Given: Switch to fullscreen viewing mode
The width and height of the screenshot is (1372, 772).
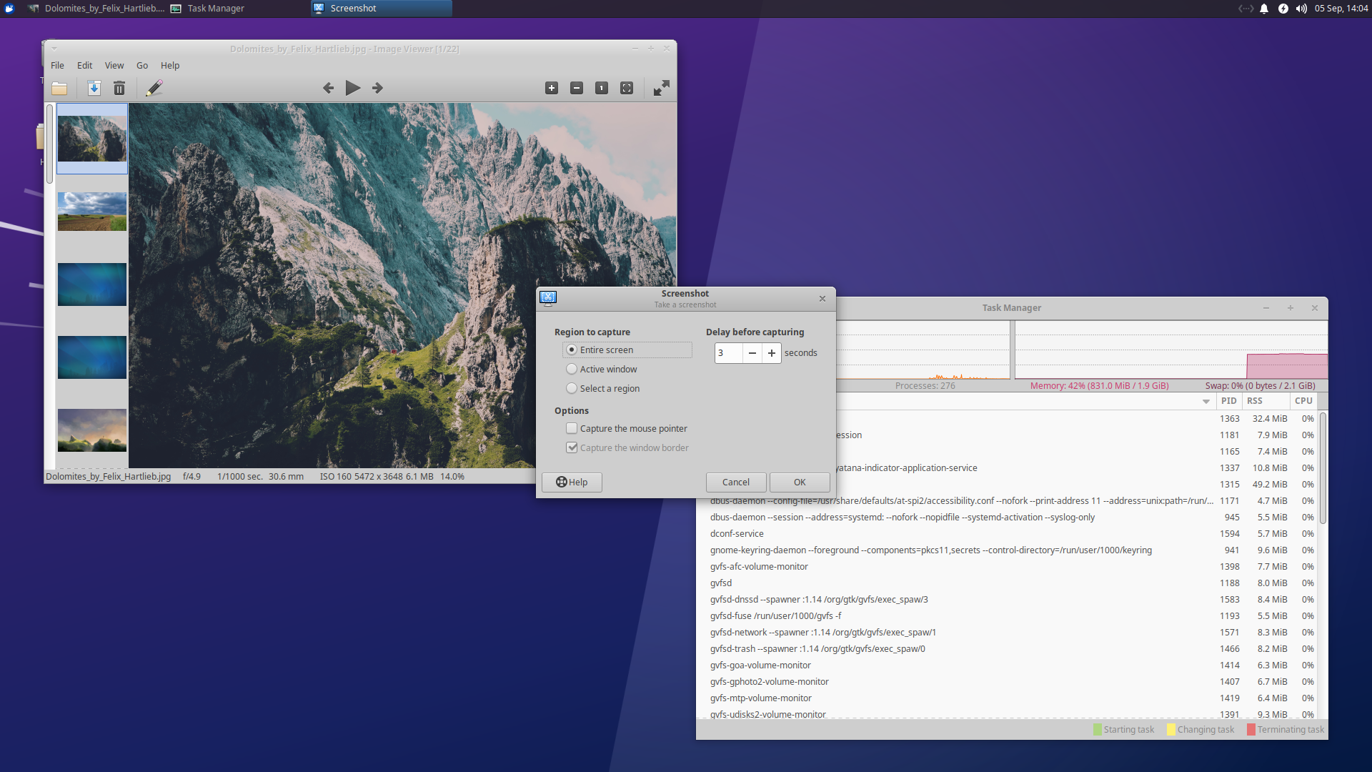Looking at the screenshot, I should pos(661,88).
